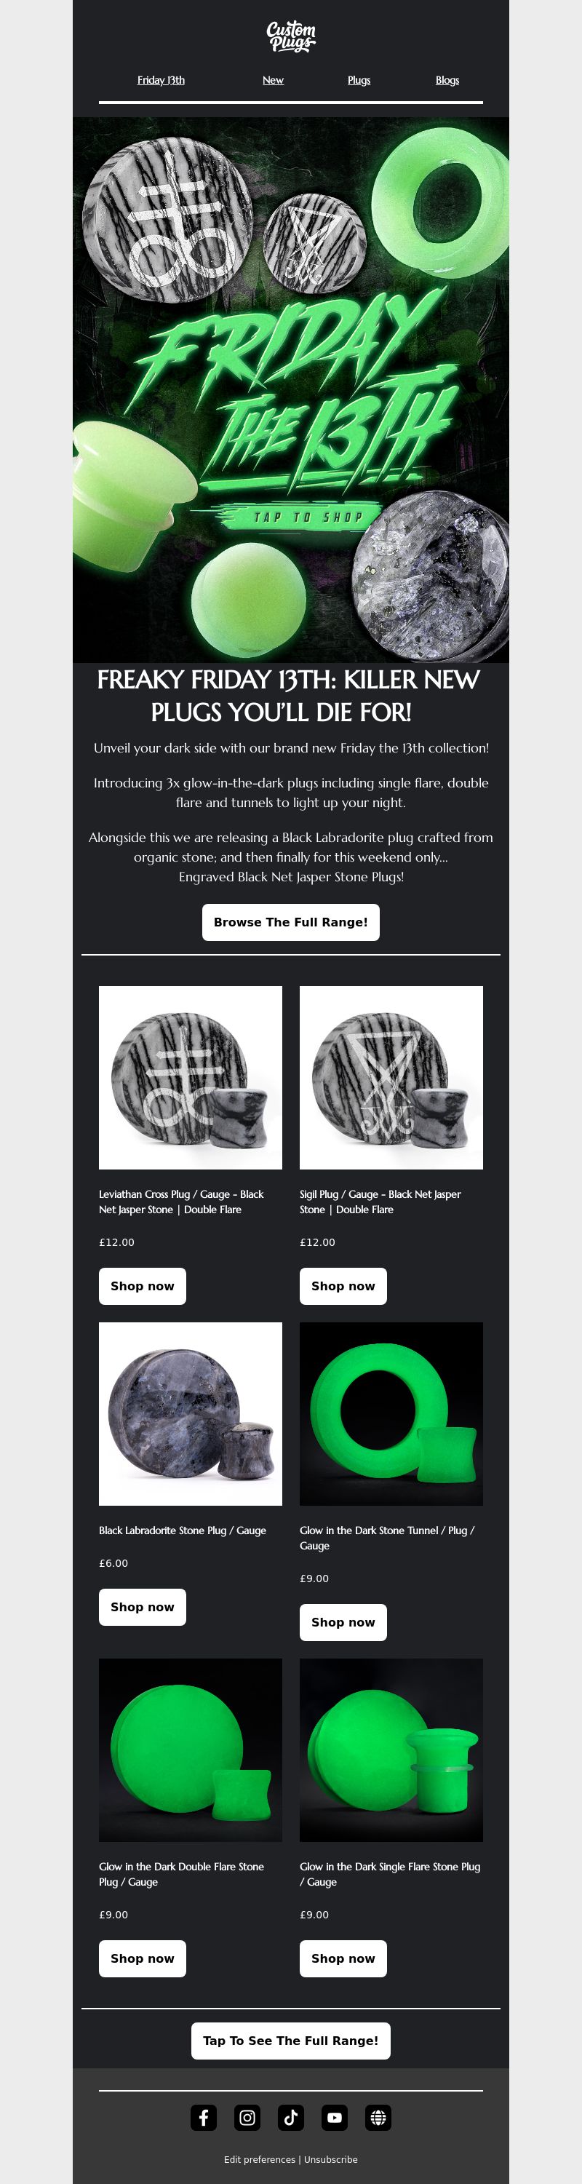The height and width of the screenshot is (2184, 582).
Task: Open the TikTok social icon
Action: click(290, 2117)
